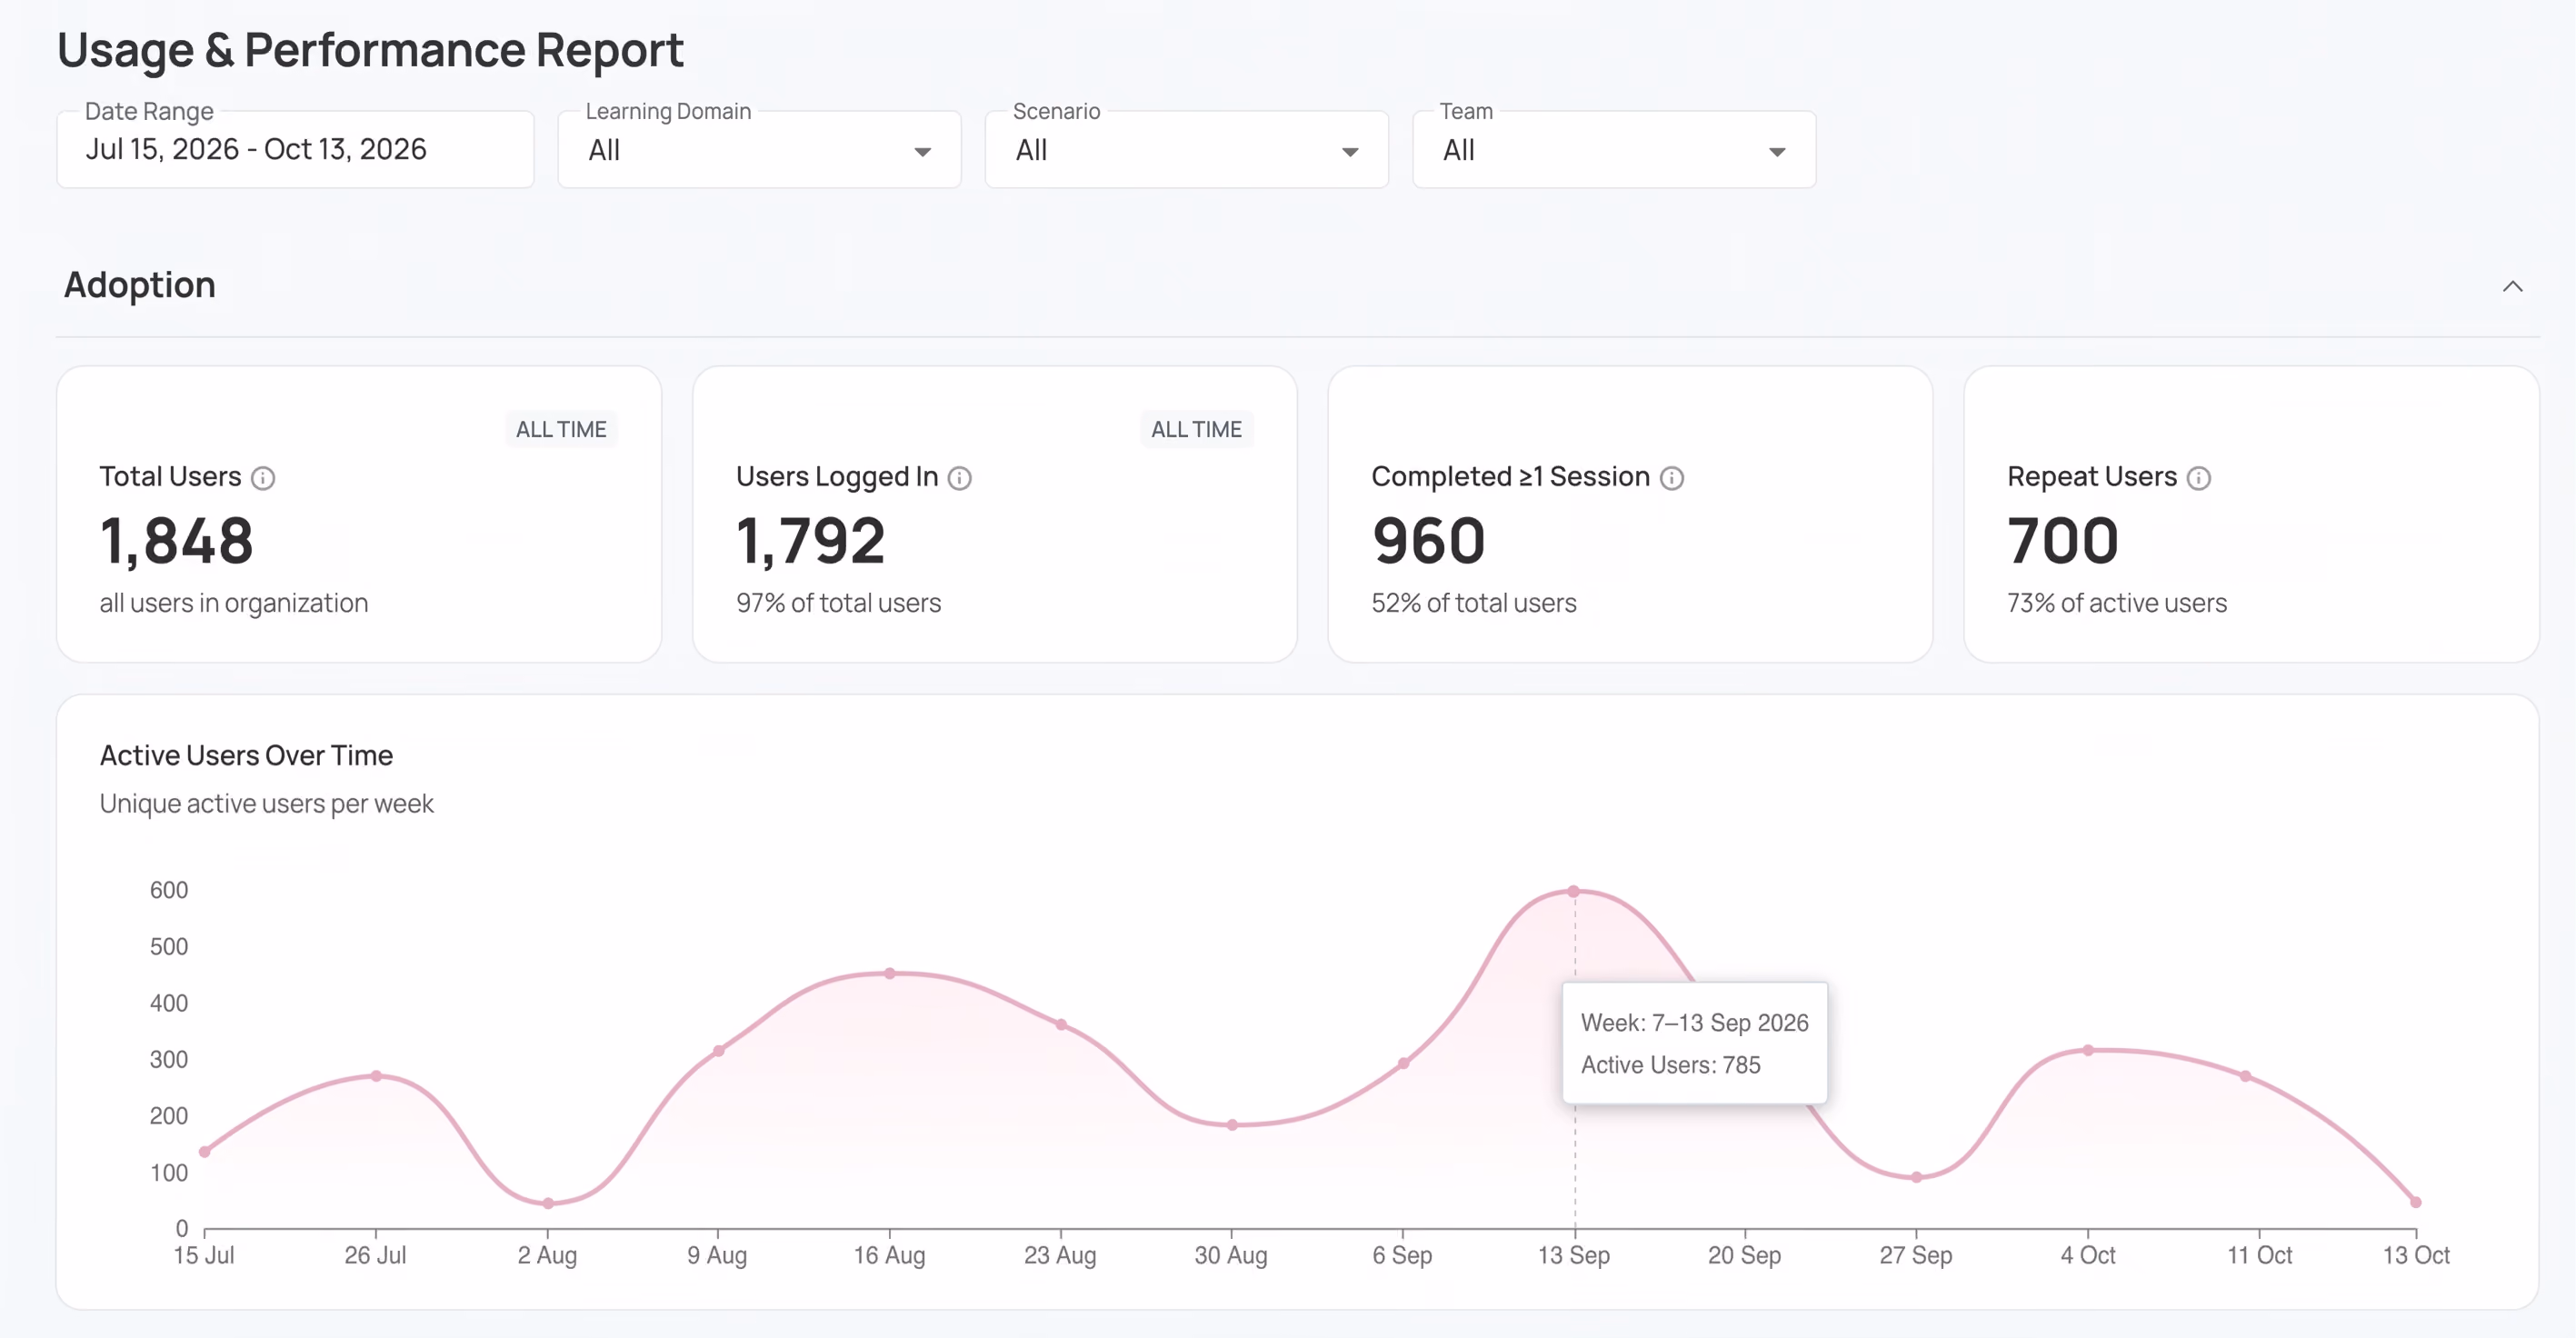
Task: Click the Usage & Performance Report title
Action: [370, 50]
